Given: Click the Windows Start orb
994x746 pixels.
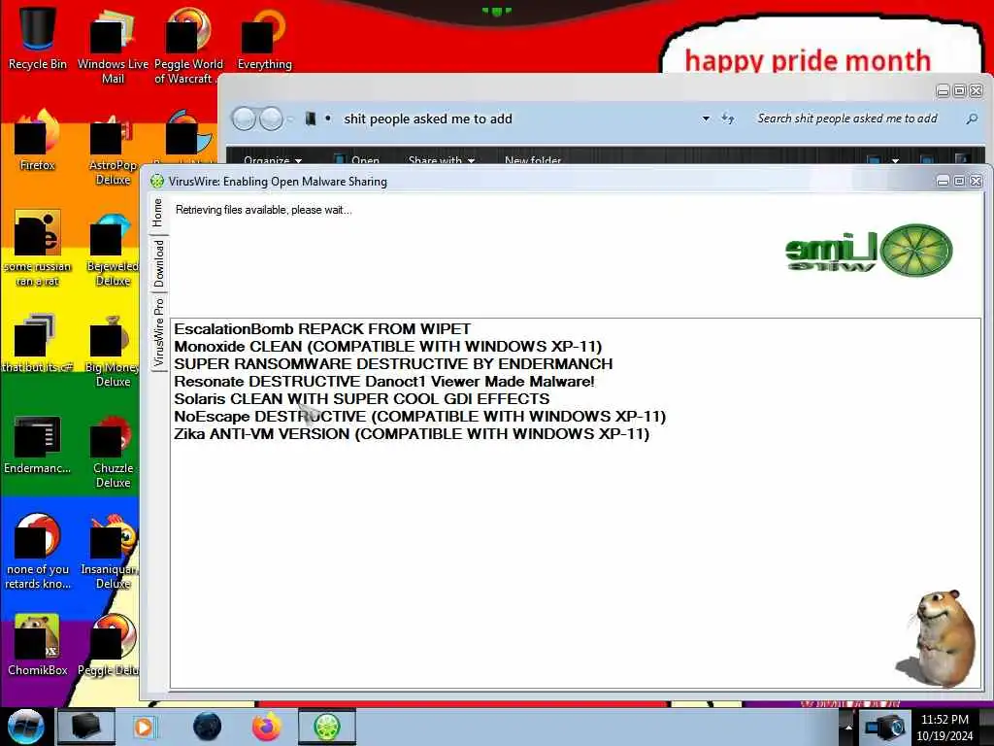Looking at the screenshot, I should 25,727.
